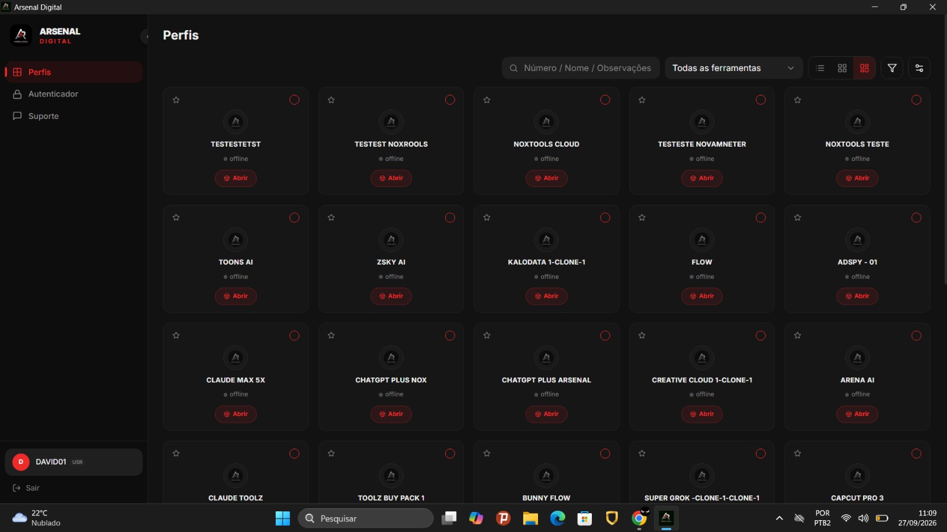Click the TOONS AI profile logo
Screen dimensions: 947x532
[236, 240]
